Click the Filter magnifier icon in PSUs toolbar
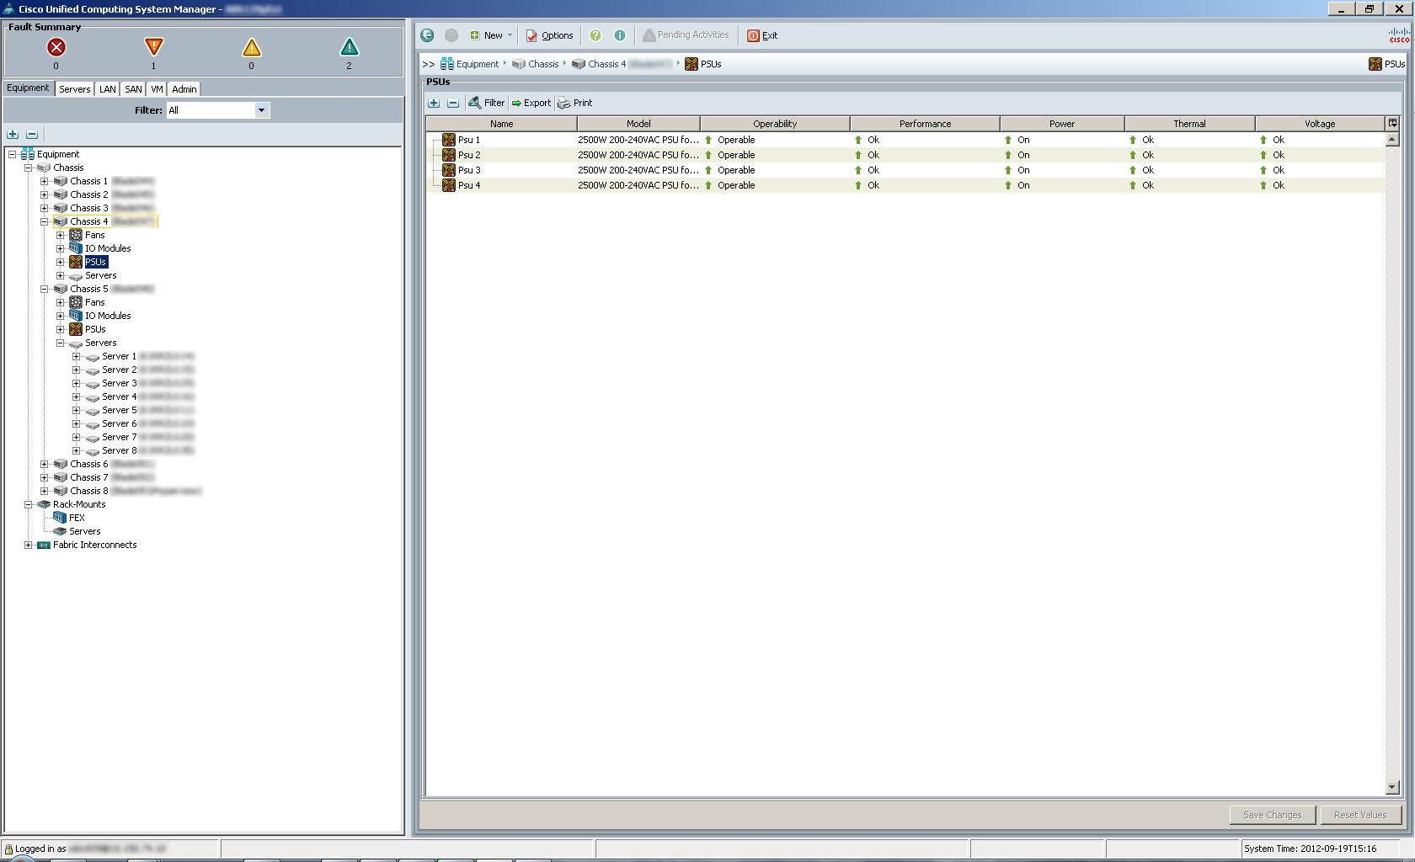 pyautogui.click(x=475, y=103)
